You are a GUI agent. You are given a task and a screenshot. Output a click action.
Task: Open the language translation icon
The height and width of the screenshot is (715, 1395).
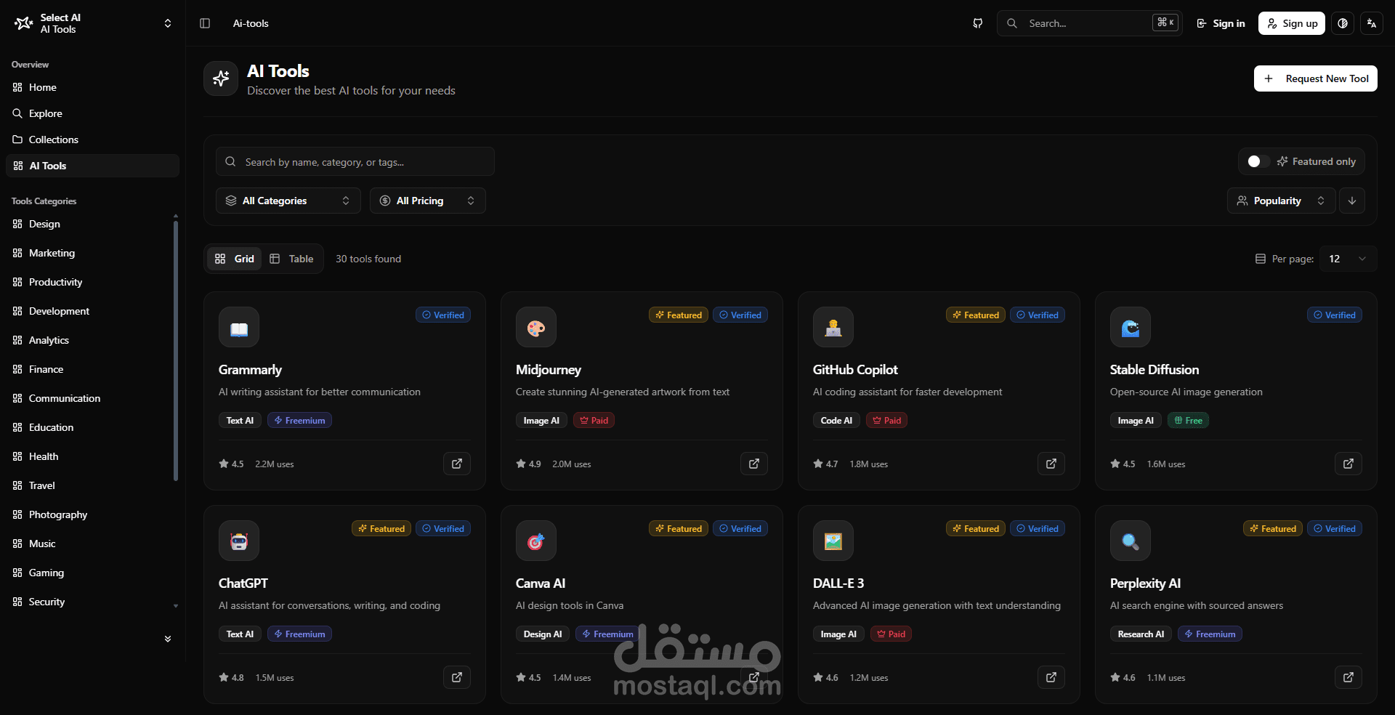tap(1372, 23)
